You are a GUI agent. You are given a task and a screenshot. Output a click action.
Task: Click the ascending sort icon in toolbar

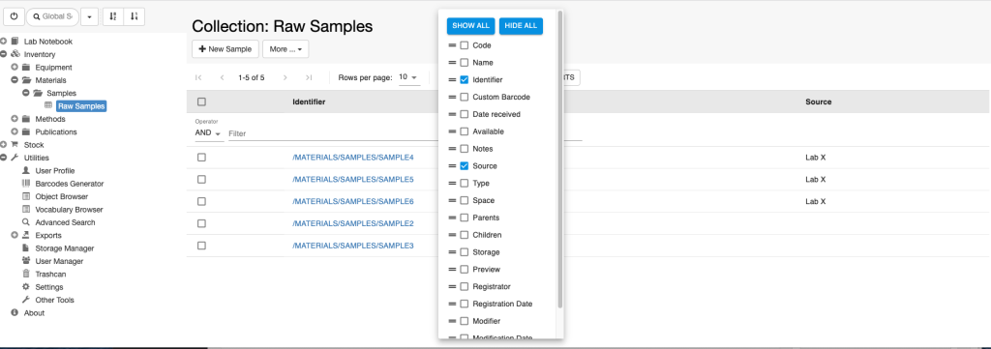(x=113, y=16)
